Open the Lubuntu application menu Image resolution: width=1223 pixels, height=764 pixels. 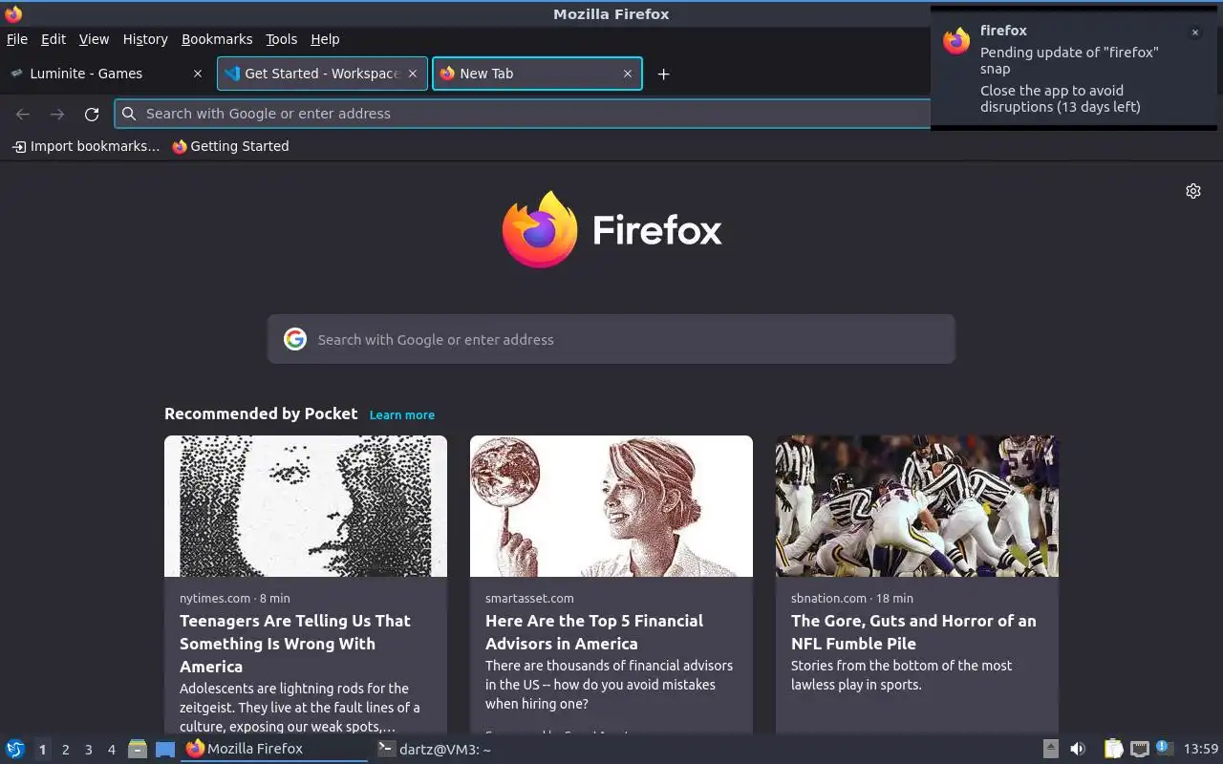(x=15, y=749)
